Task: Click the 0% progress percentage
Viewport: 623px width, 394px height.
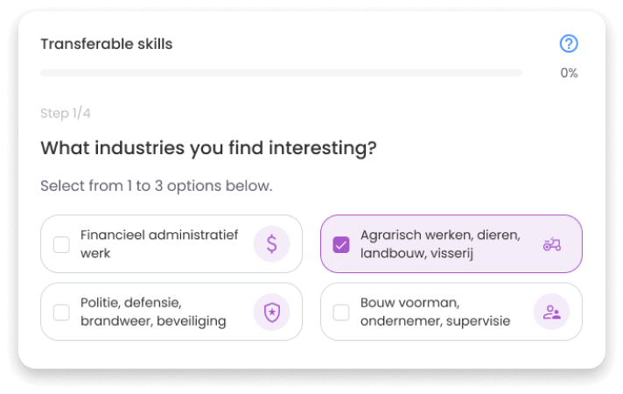Action: point(569,74)
